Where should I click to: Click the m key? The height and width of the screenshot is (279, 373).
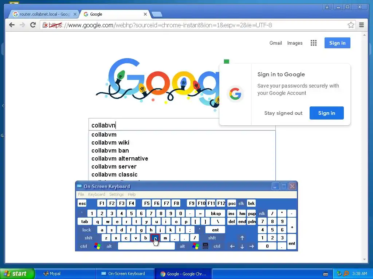(x=165, y=238)
